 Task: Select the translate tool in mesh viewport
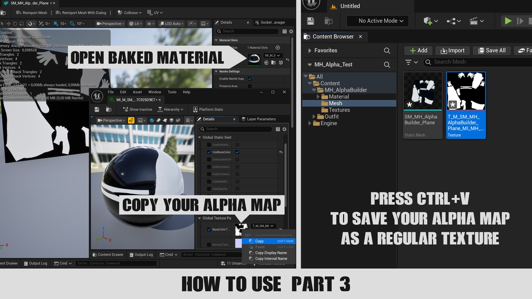(x=9, y=24)
